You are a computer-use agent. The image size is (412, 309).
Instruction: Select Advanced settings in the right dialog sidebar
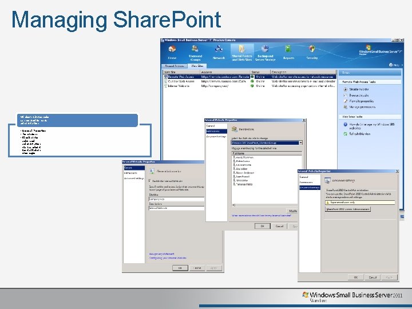[310, 187]
